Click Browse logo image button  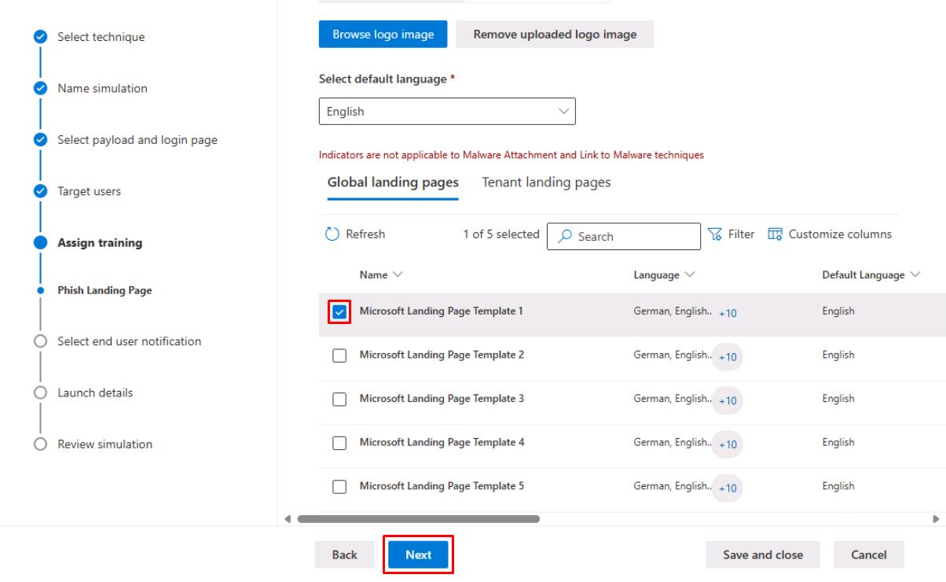(x=383, y=35)
